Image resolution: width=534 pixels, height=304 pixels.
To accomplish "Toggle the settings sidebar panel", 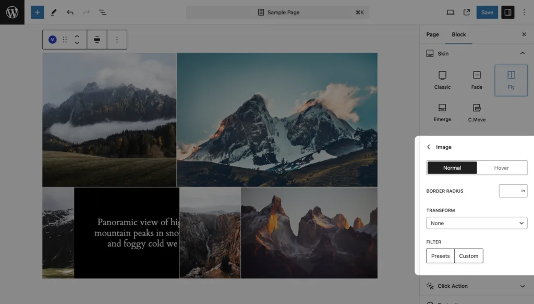I will pyautogui.click(x=507, y=13).
